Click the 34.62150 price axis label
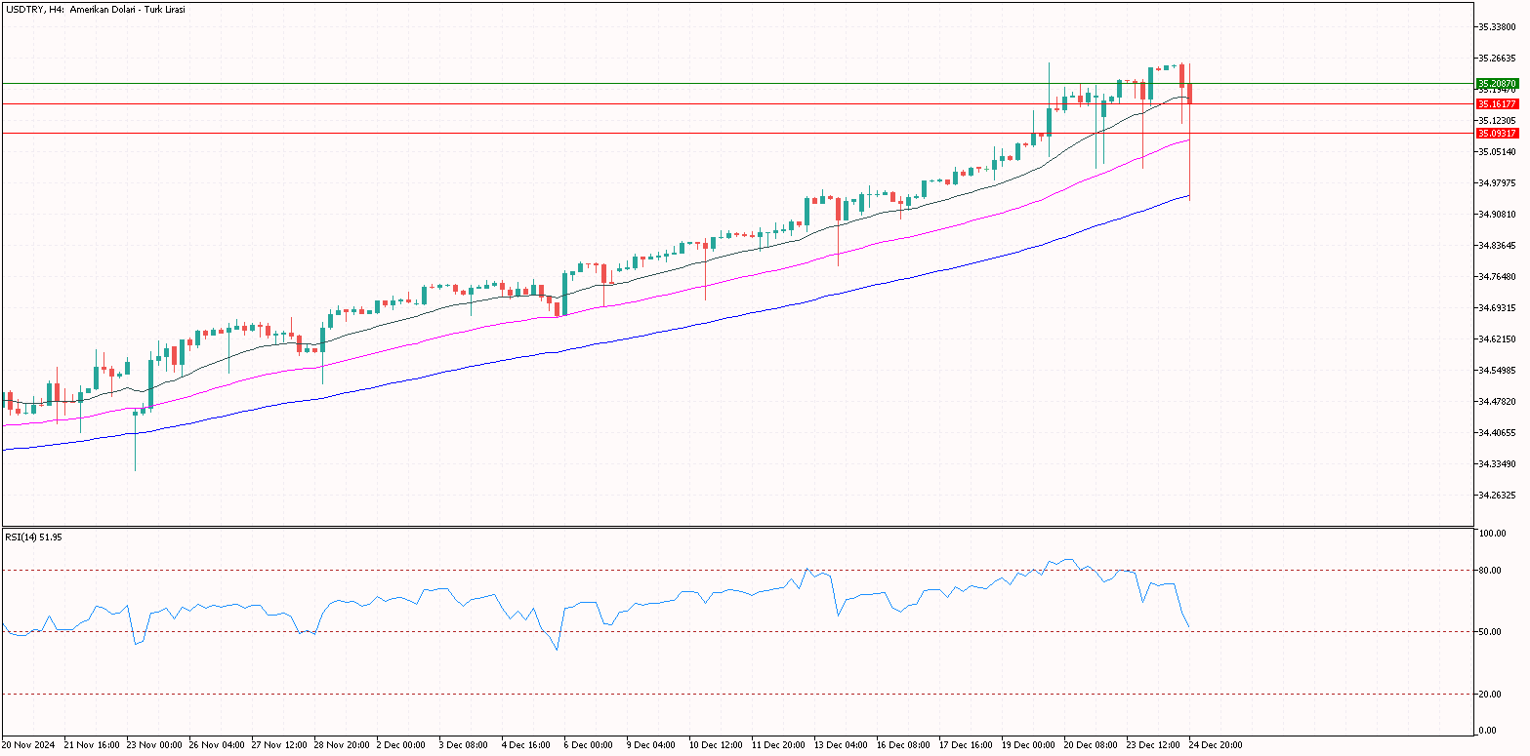 [x=1497, y=339]
